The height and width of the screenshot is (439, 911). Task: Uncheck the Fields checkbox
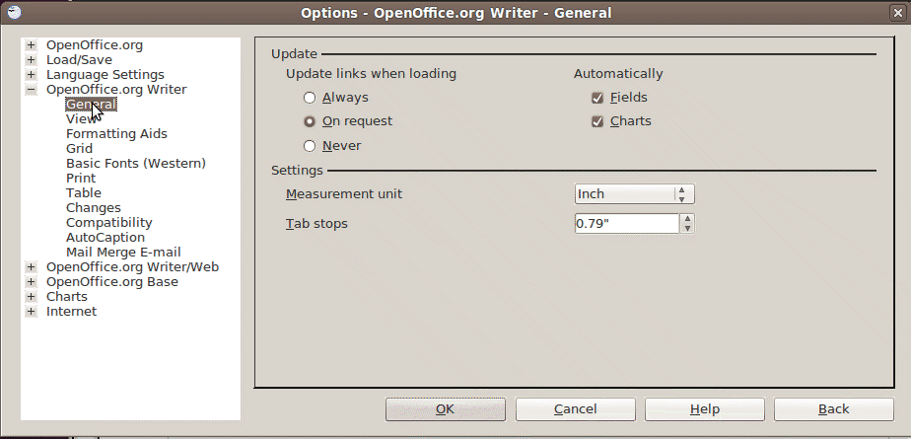tap(596, 98)
